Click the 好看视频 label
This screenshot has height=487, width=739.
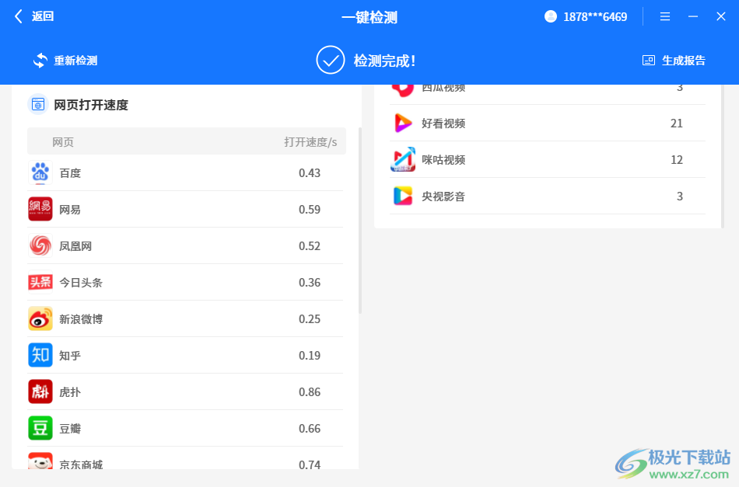click(x=443, y=123)
